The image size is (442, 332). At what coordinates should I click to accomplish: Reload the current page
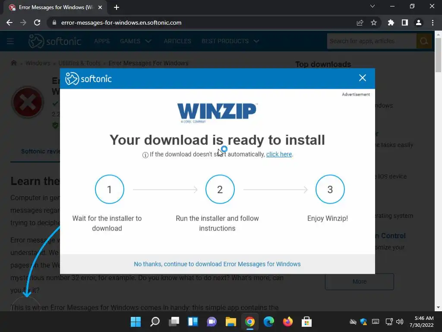37,22
